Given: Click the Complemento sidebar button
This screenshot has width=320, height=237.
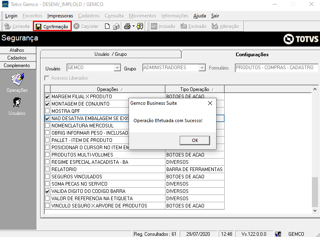Looking at the screenshot, I should tap(17, 66).
